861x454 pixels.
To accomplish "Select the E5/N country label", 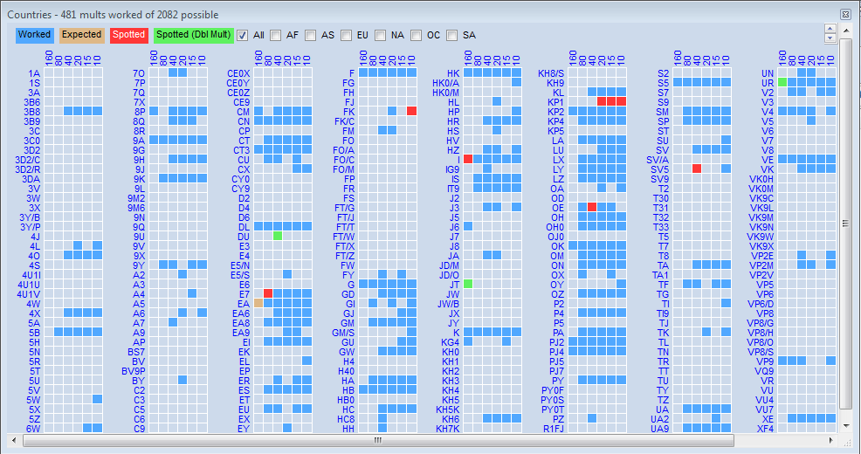I will pos(240,265).
